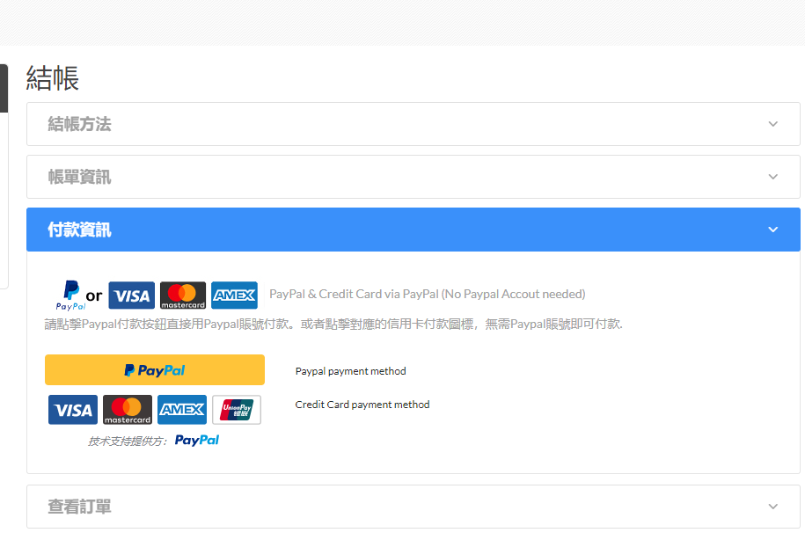The width and height of the screenshot is (805, 540).
Task: Click PayPal logo after 技术支持提供方
Action: point(196,441)
